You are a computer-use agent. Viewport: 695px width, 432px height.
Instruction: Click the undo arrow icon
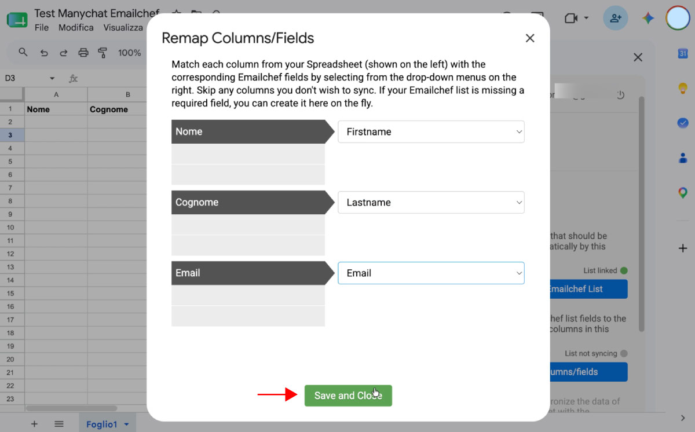[43, 53]
